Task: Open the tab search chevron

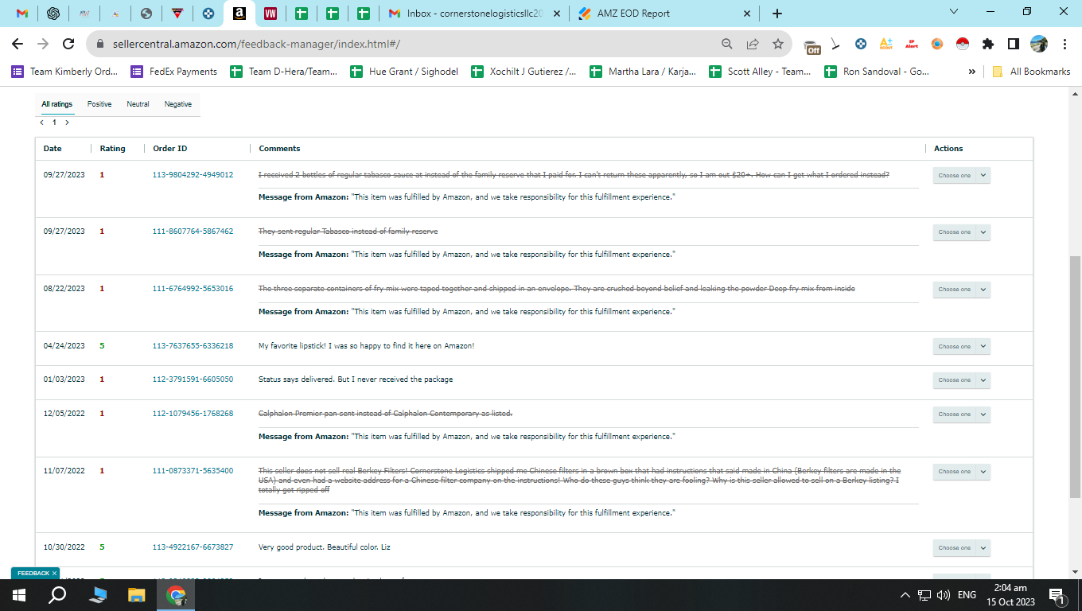Action: [x=955, y=11]
